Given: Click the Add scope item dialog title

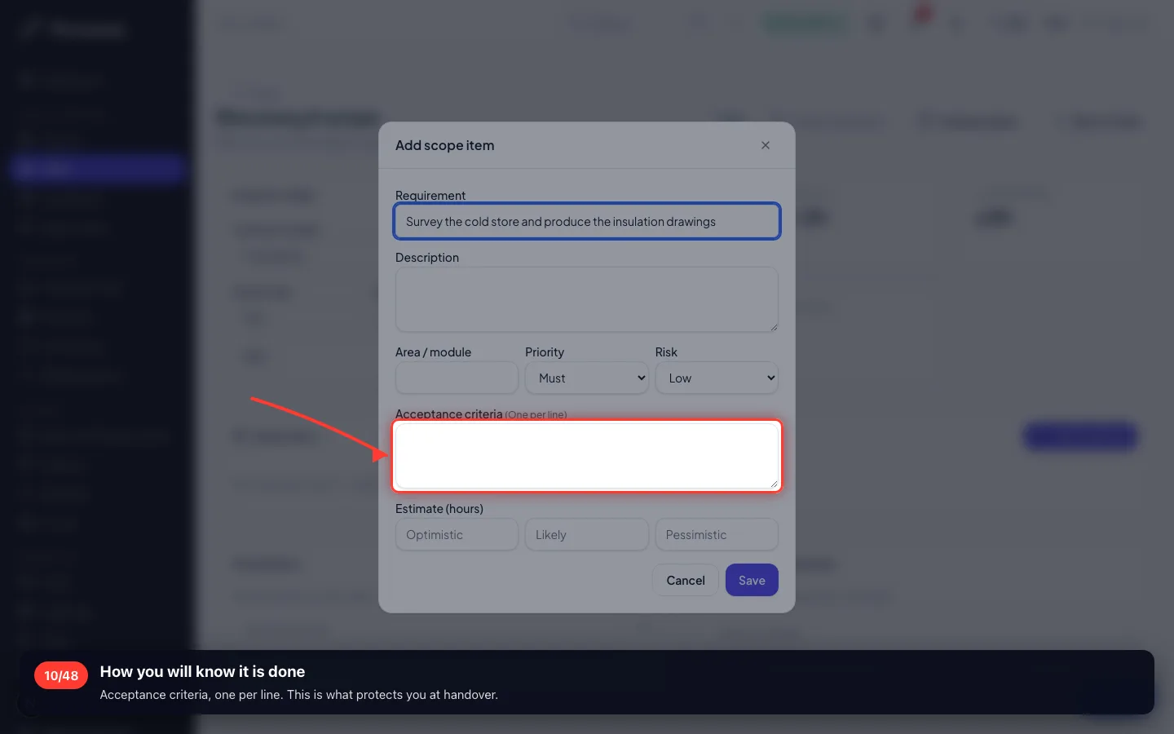Looking at the screenshot, I should (445, 145).
